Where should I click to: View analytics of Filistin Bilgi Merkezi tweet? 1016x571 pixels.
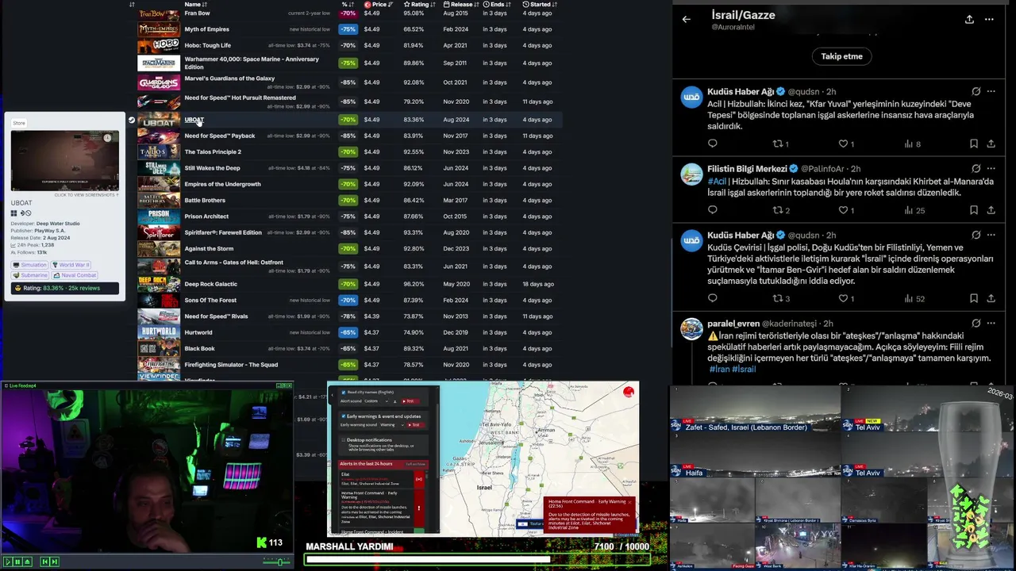coord(914,210)
